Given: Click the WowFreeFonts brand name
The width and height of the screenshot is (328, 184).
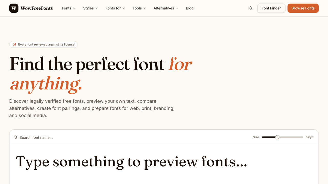Looking at the screenshot, I should [37, 8].
